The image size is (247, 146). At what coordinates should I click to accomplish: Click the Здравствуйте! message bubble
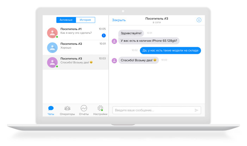(131, 33)
